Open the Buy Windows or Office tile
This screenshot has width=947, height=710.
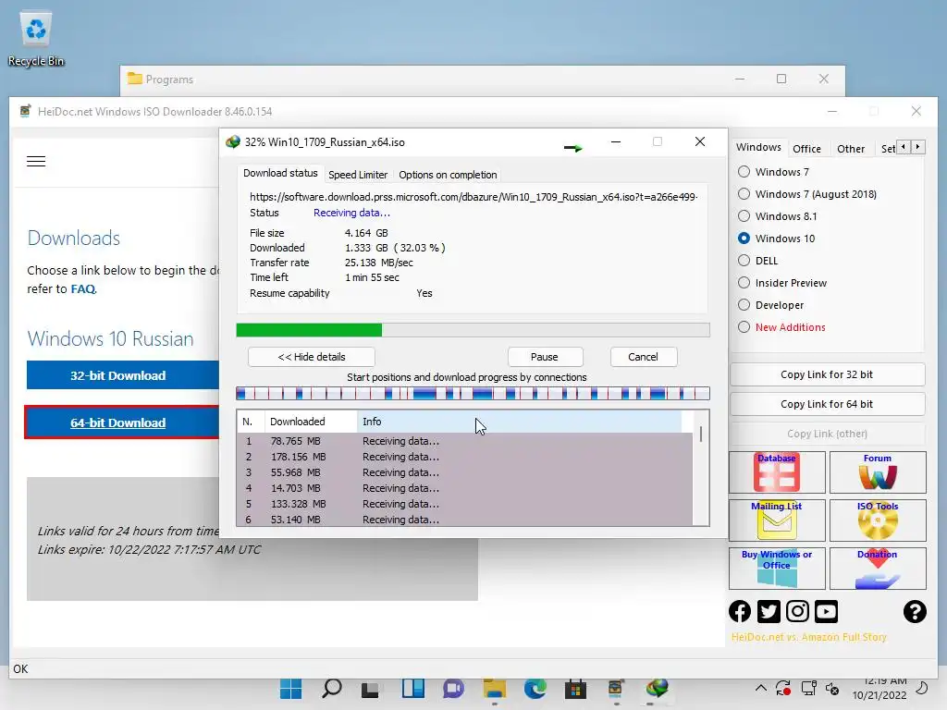[x=777, y=569]
